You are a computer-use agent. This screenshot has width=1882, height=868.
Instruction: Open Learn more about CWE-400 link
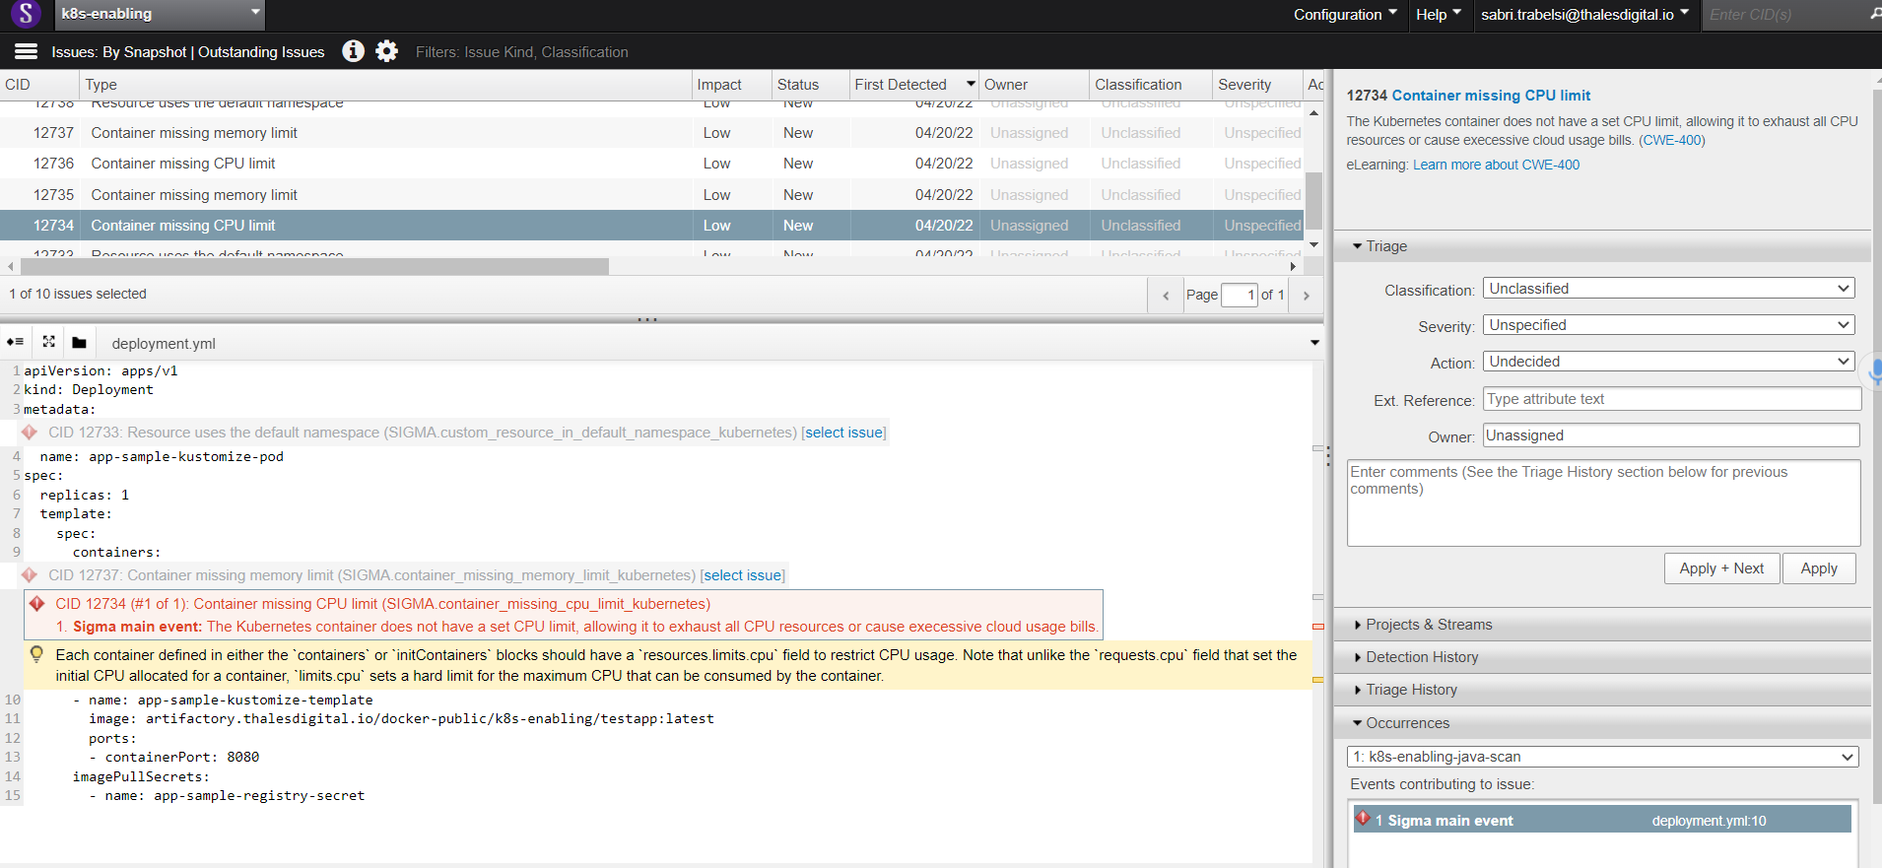(1496, 165)
